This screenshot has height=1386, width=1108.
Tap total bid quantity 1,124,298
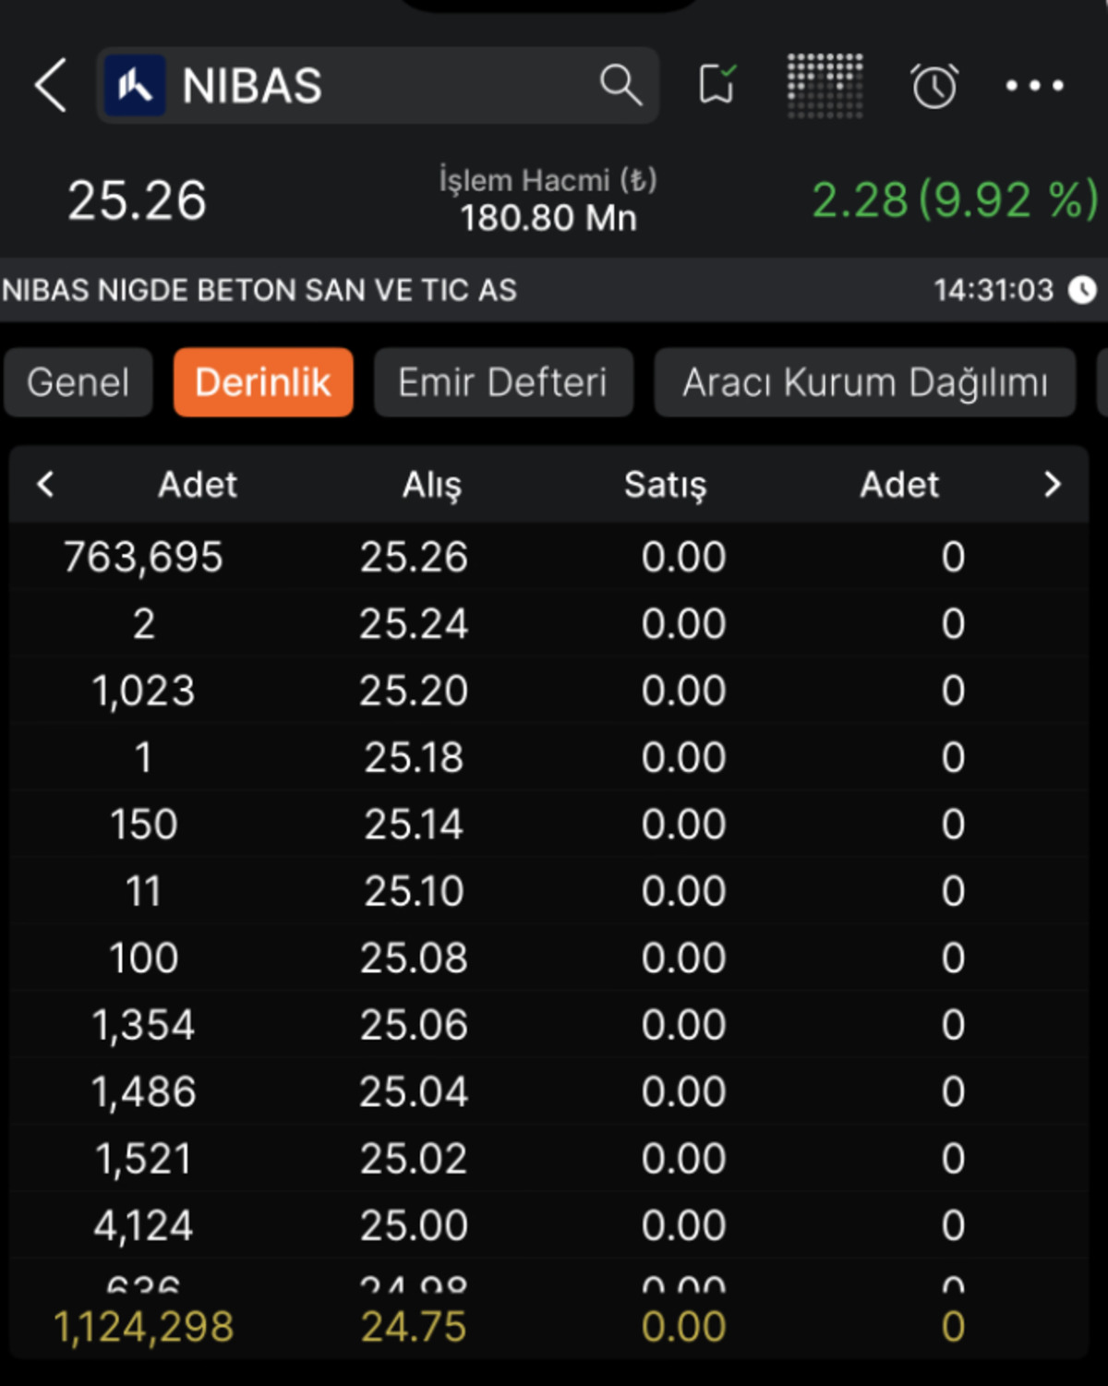coord(143,1327)
